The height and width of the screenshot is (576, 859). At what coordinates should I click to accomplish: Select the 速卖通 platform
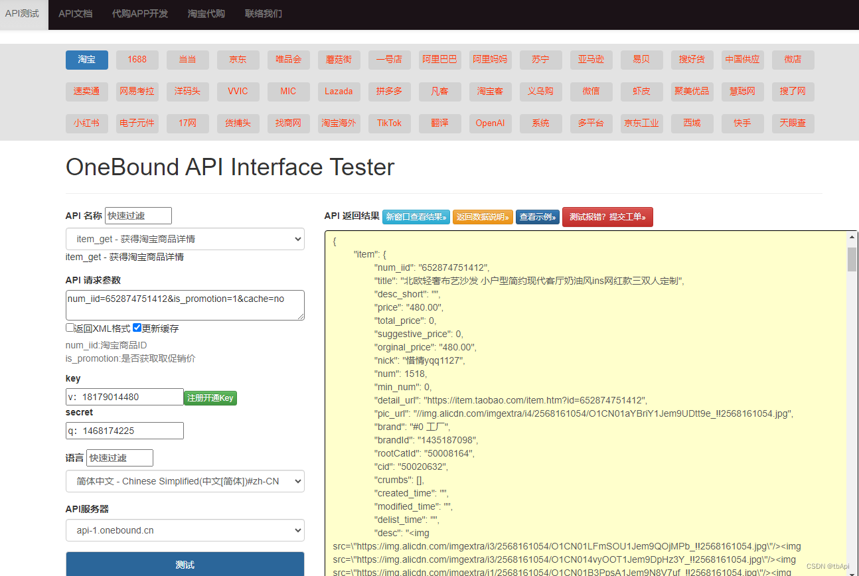point(87,92)
